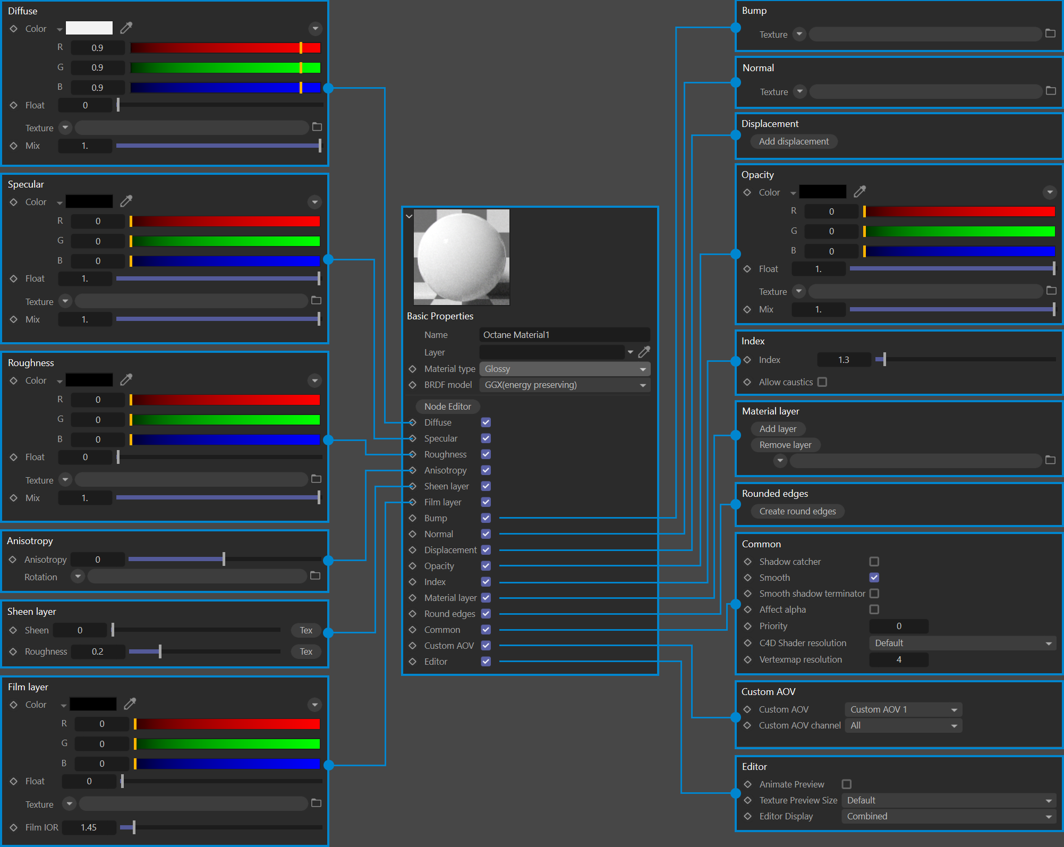Click Create round edges button
Image resolution: width=1064 pixels, height=847 pixels.
(797, 511)
